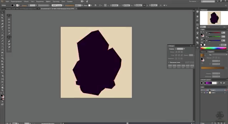This screenshot has width=228, height=124.
Task: Click the stroke weight field in Stroke panel
Action: [x=180, y=49]
